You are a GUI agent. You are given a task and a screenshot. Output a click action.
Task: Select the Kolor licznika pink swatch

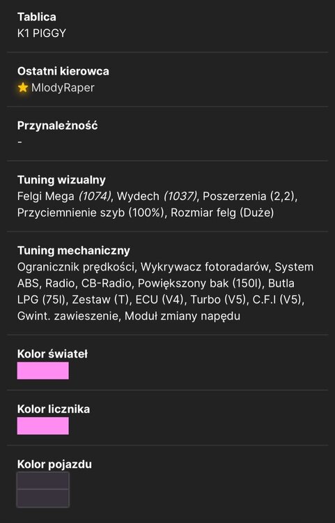(x=43, y=425)
